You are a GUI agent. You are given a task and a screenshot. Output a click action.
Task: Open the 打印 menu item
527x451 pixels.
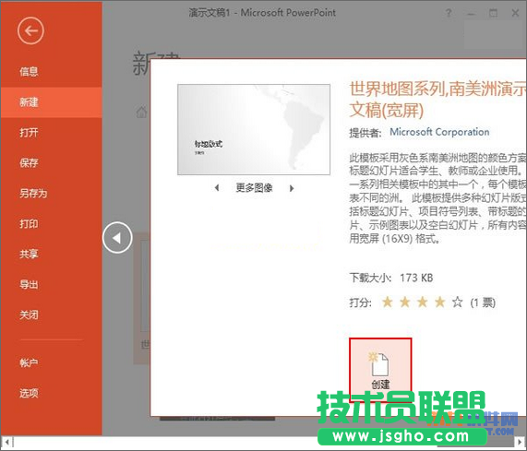[29, 223]
